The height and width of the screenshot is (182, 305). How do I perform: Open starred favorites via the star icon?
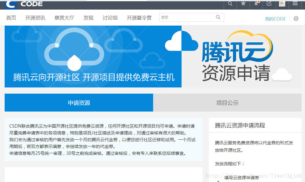(243, 4)
